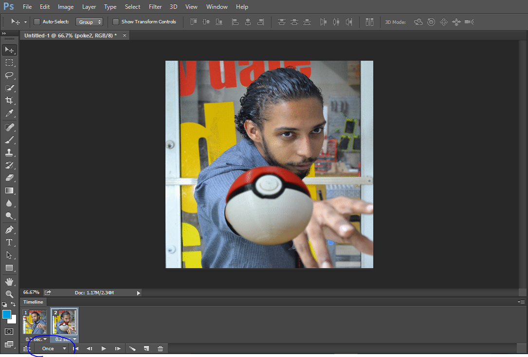The image size is (528, 357).
Task: Select the Move tool in the toolbox
Action: [9, 50]
